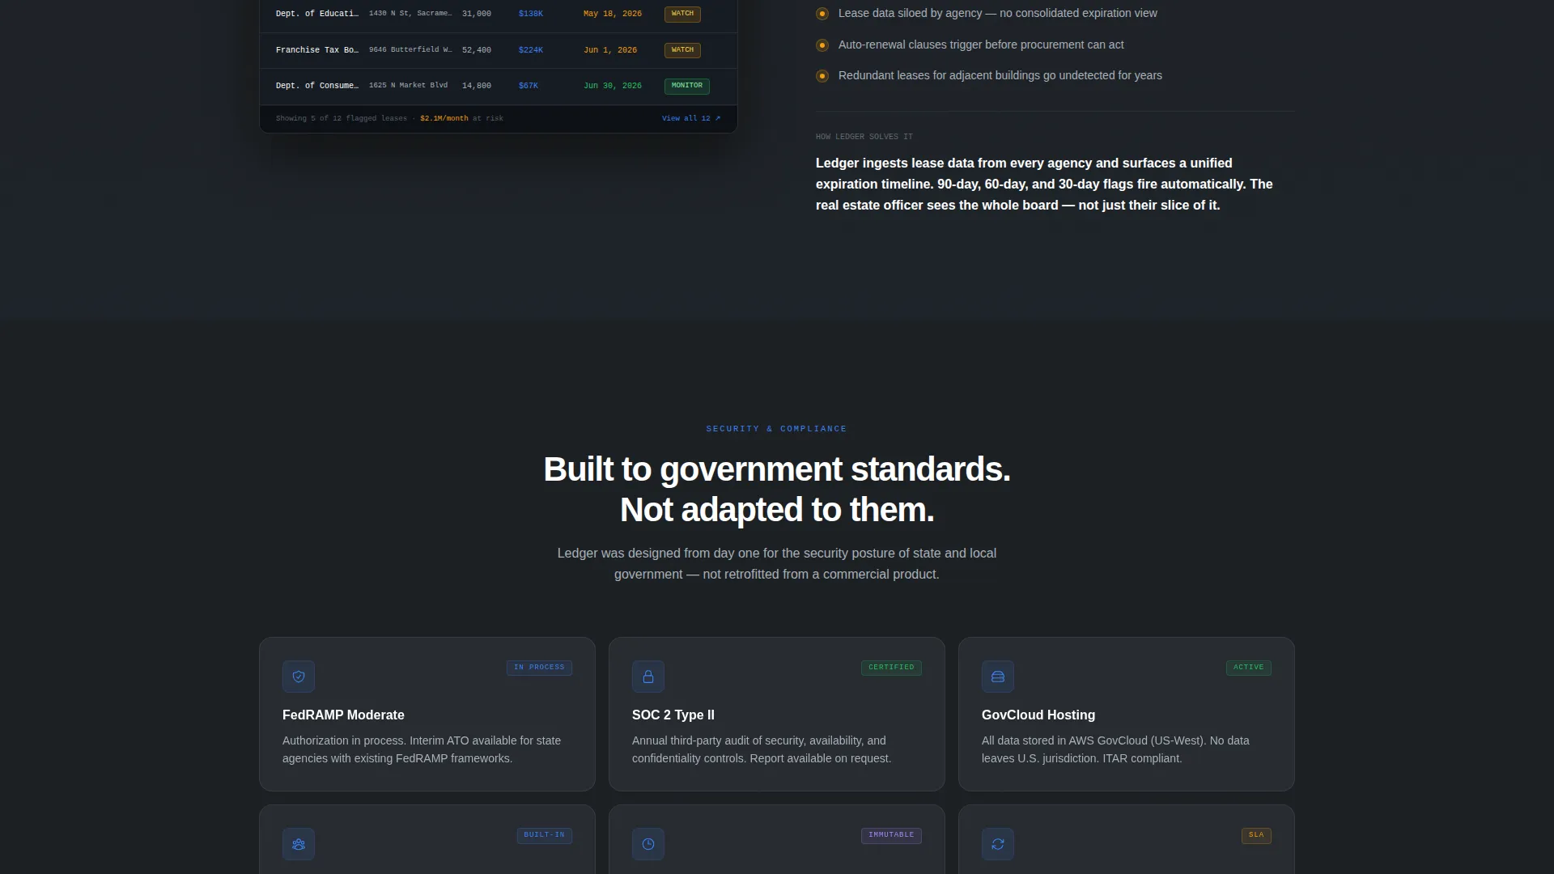The height and width of the screenshot is (874, 1554).
Task: Click the 'HOW LEDGER SOLVES IT' label
Action: point(864,137)
